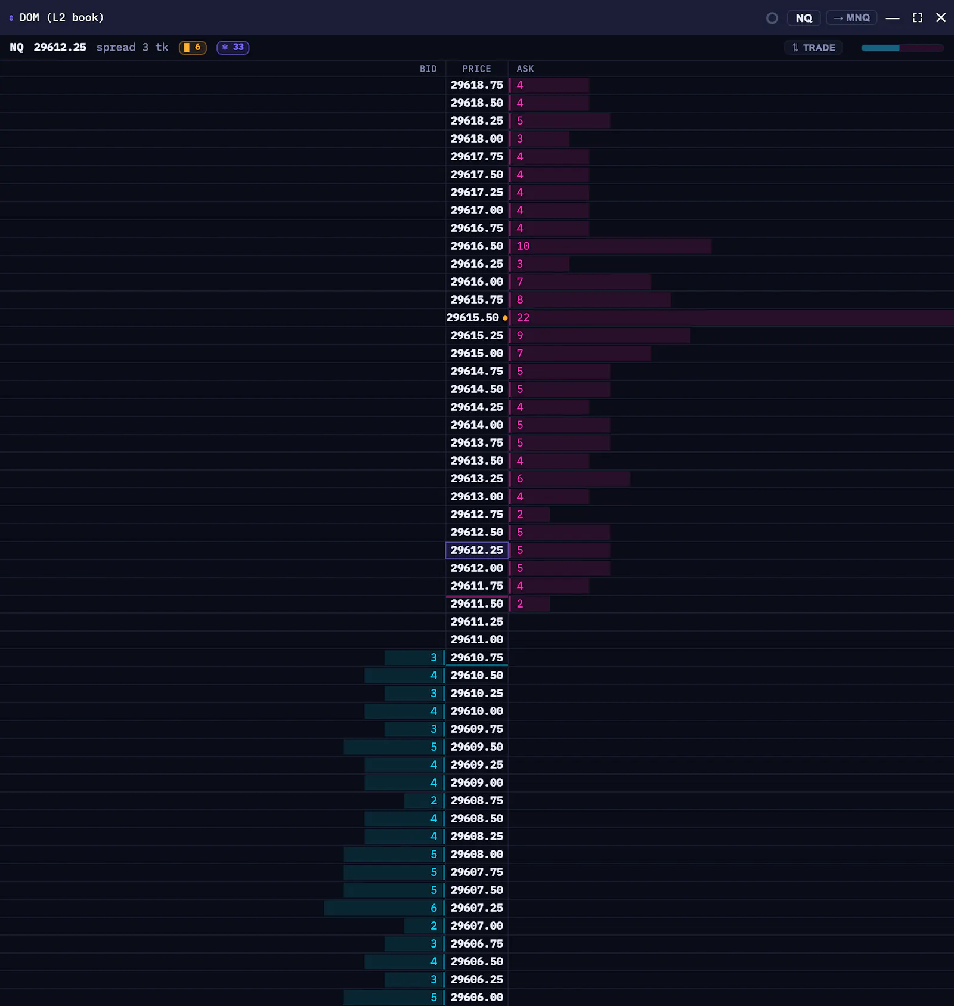Click ask size 2 at 29612.75
This screenshot has height=1006, width=954.
(x=520, y=515)
